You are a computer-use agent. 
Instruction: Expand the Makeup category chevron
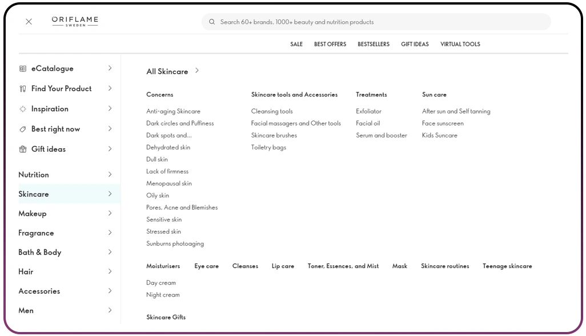(x=110, y=213)
